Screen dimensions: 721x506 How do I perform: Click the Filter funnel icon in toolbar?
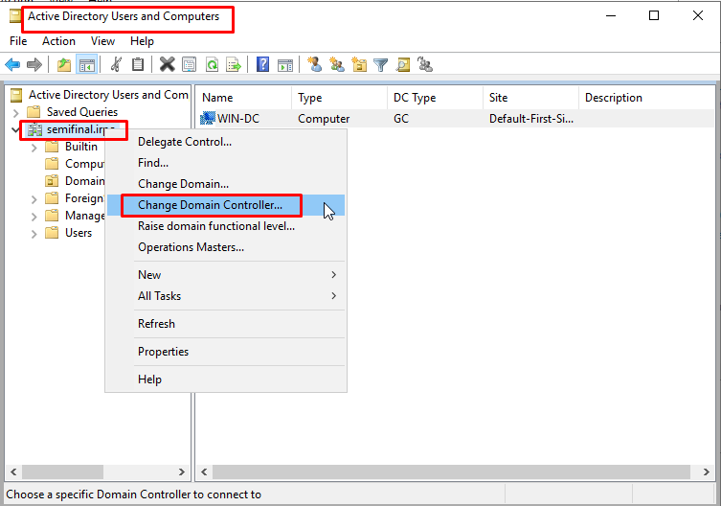click(381, 65)
